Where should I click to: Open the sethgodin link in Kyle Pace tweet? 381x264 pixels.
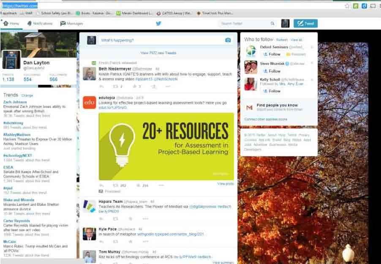tap(171, 234)
